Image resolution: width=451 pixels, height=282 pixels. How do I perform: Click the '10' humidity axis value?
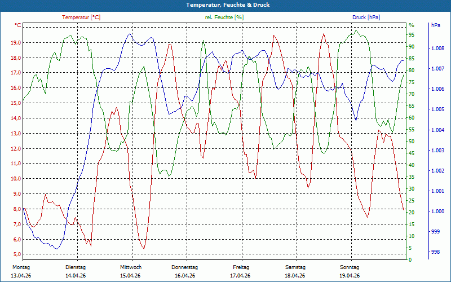412,236
